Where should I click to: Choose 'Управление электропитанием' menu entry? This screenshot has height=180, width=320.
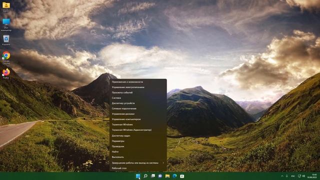pos(138,87)
